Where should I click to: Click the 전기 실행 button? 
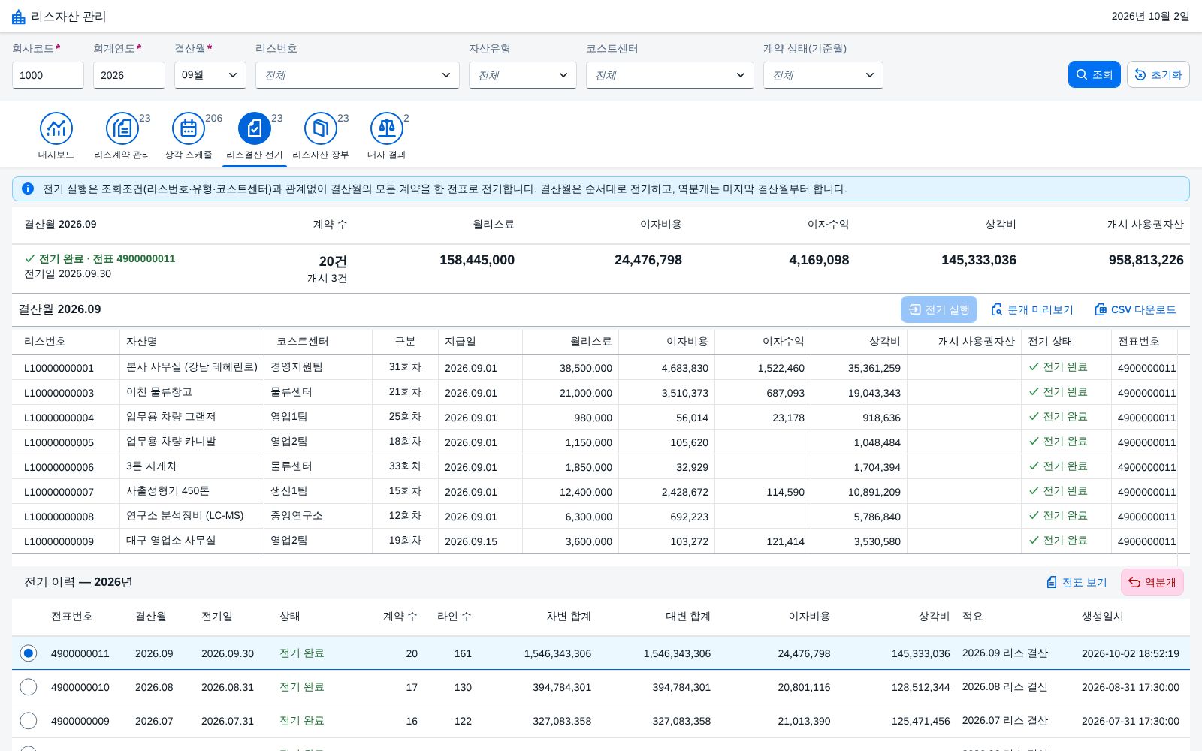(x=939, y=309)
